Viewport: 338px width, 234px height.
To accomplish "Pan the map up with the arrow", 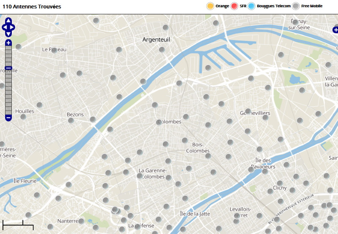I will coord(8,21).
